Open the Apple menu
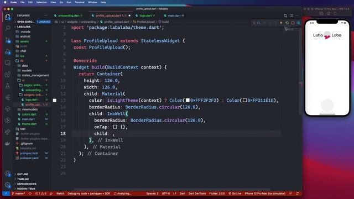This screenshot has height=199, width=354. 5,2
